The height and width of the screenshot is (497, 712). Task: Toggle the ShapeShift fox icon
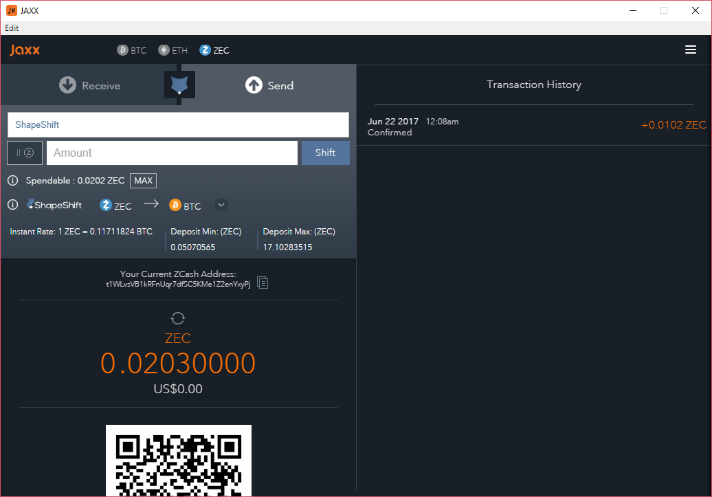pyautogui.click(x=179, y=85)
